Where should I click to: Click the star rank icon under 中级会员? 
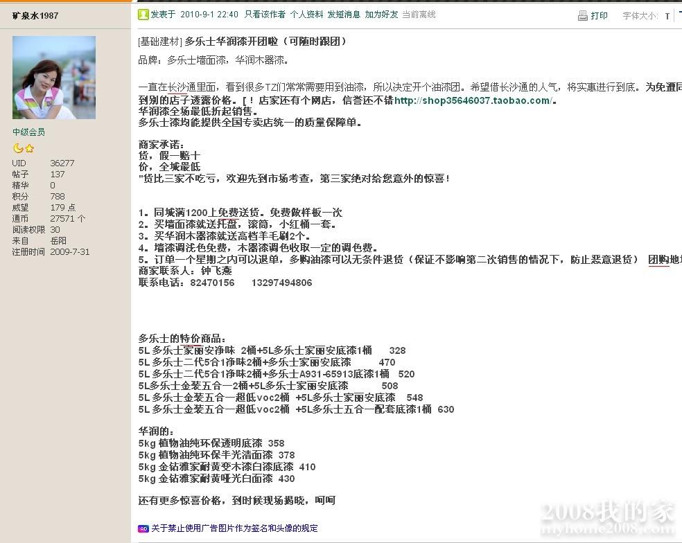(29, 148)
